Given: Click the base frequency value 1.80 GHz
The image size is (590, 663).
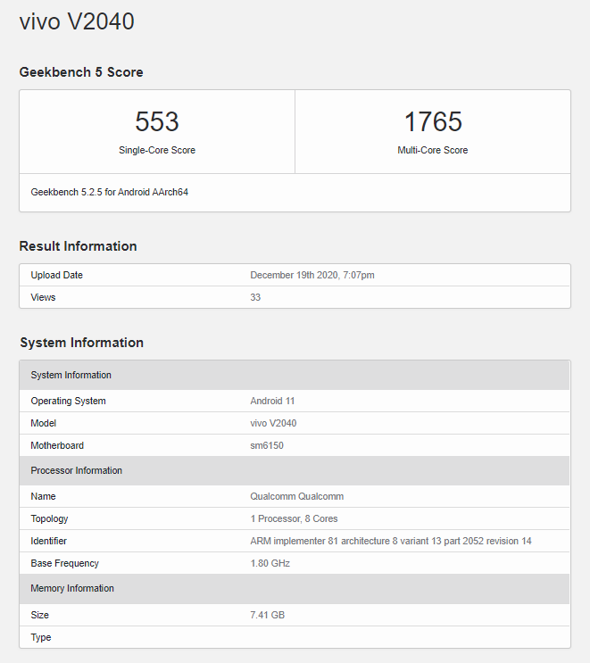Looking at the screenshot, I should [270, 563].
